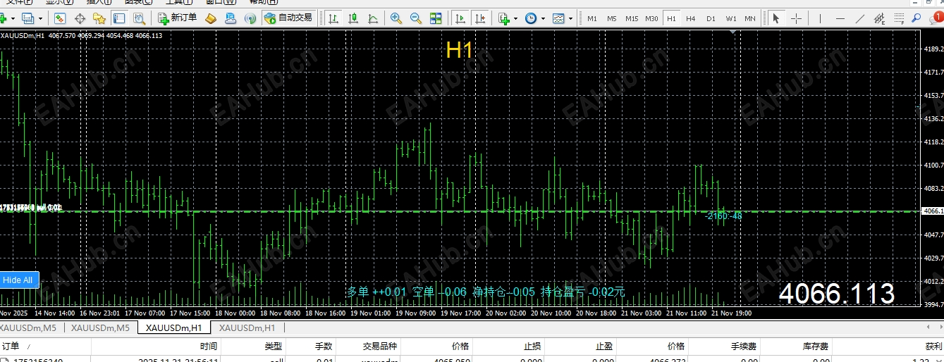Toggle chart auto scroll icon
This screenshot has width=944, height=362.
coord(460,18)
